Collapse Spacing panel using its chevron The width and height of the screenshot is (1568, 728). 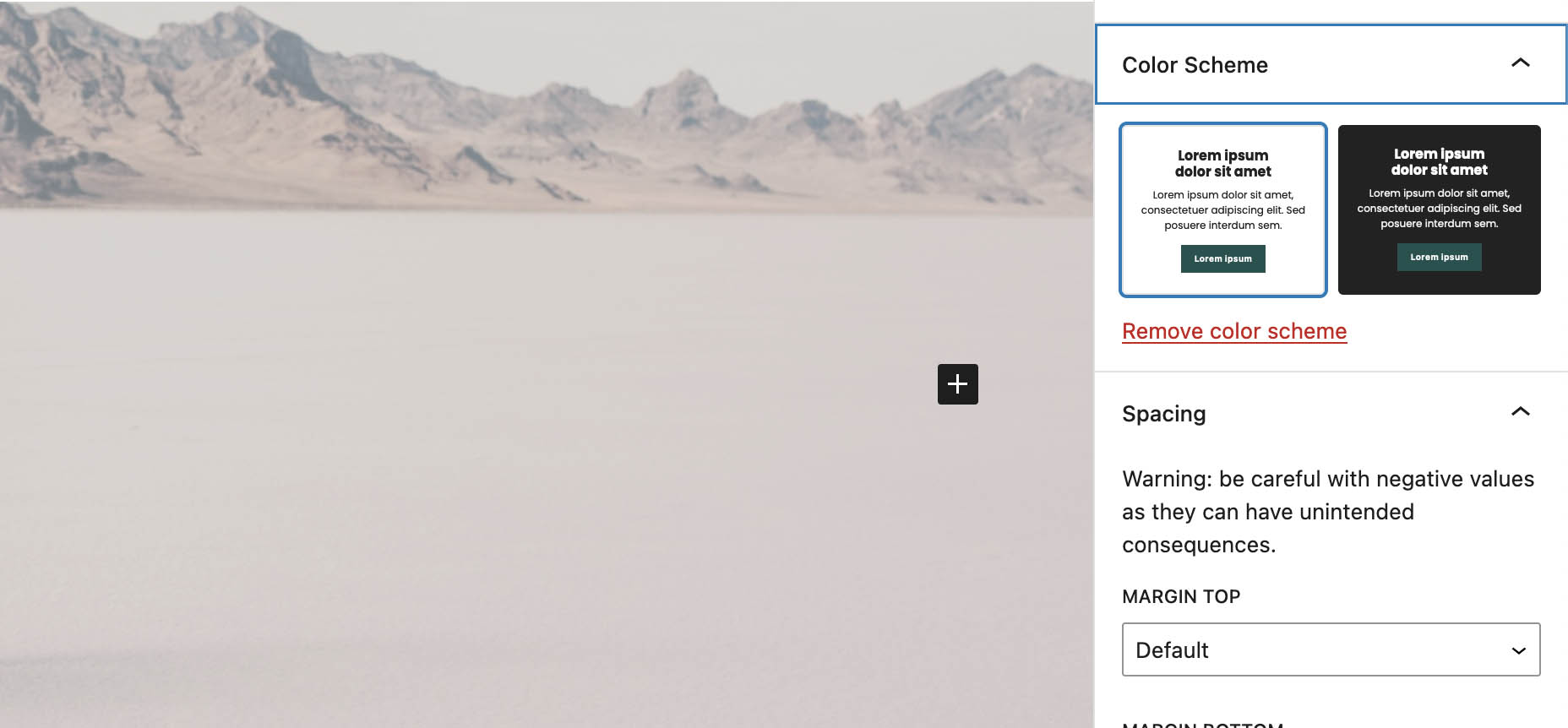(x=1520, y=412)
